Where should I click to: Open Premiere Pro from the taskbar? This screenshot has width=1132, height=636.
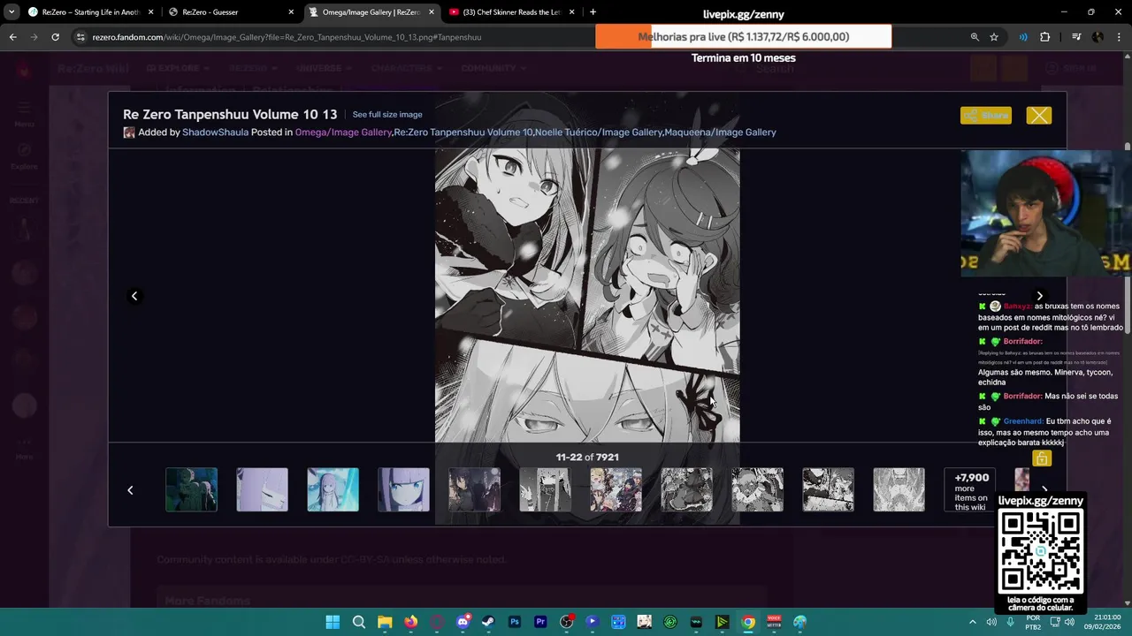[x=540, y=622]
